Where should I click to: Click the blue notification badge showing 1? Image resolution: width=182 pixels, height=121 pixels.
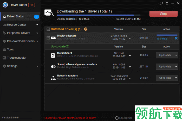[x=37, y=17]
